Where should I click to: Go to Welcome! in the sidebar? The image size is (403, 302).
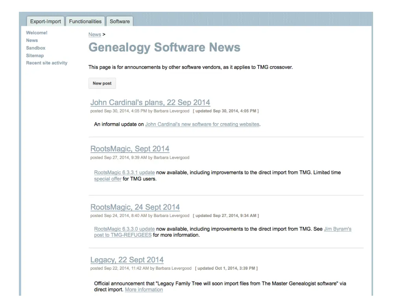[x=37, y=33]
